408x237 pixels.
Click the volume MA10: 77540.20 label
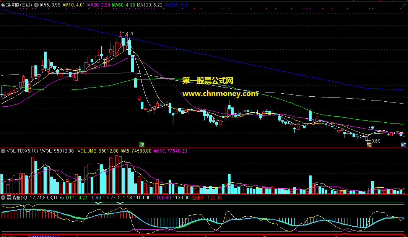[x=170, y=151]
